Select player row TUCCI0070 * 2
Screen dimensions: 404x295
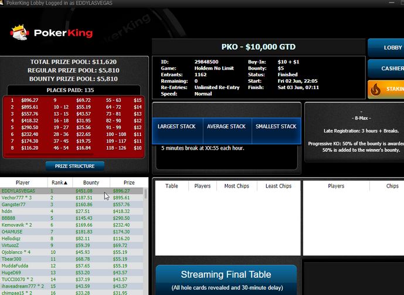pos(72,279)
